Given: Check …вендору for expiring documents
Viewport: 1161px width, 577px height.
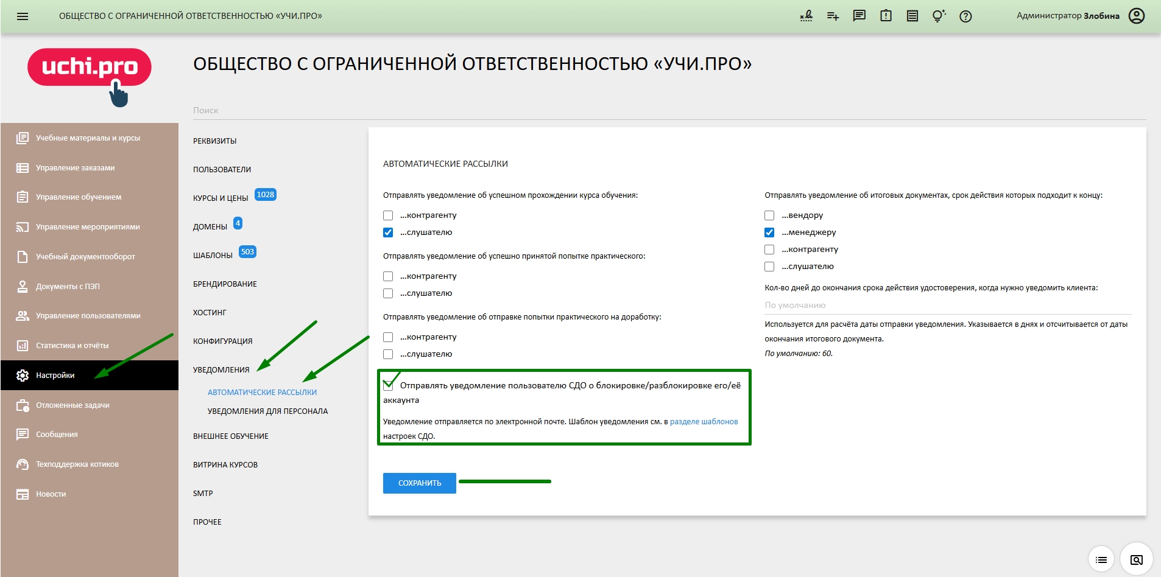Looking at the screenshot, I should tap(769, 215).
